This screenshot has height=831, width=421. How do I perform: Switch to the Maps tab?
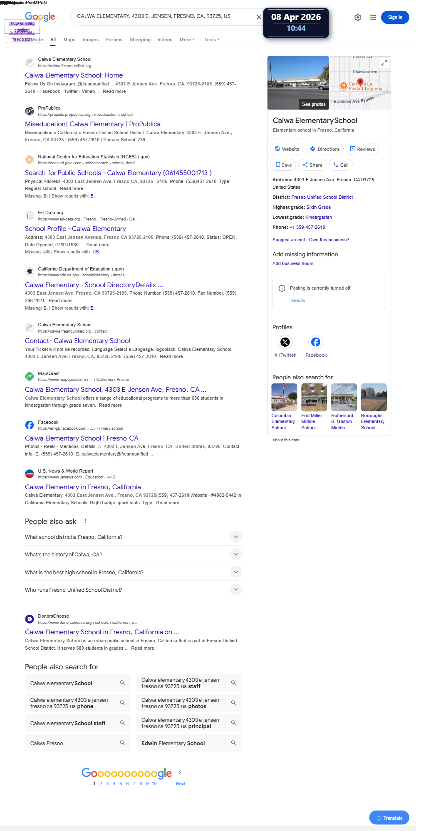pos(69,40)
